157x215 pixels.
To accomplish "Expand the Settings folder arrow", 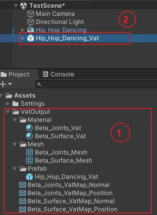I will [8, 104].
